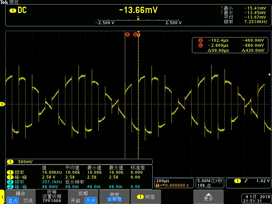Click the yellow channel 1 side tab indicator
This screenshot has height=204, width=272.
[x=2, y=197]
